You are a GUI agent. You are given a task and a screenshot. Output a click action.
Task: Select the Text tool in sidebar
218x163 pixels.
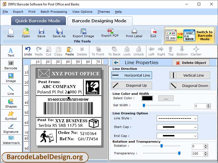click(11, 52)
